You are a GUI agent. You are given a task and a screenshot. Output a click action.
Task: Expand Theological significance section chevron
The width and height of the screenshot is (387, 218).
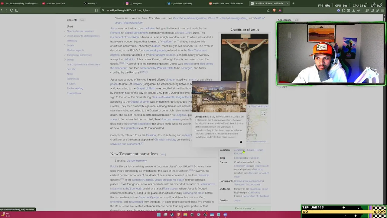(x=65, y=55)
